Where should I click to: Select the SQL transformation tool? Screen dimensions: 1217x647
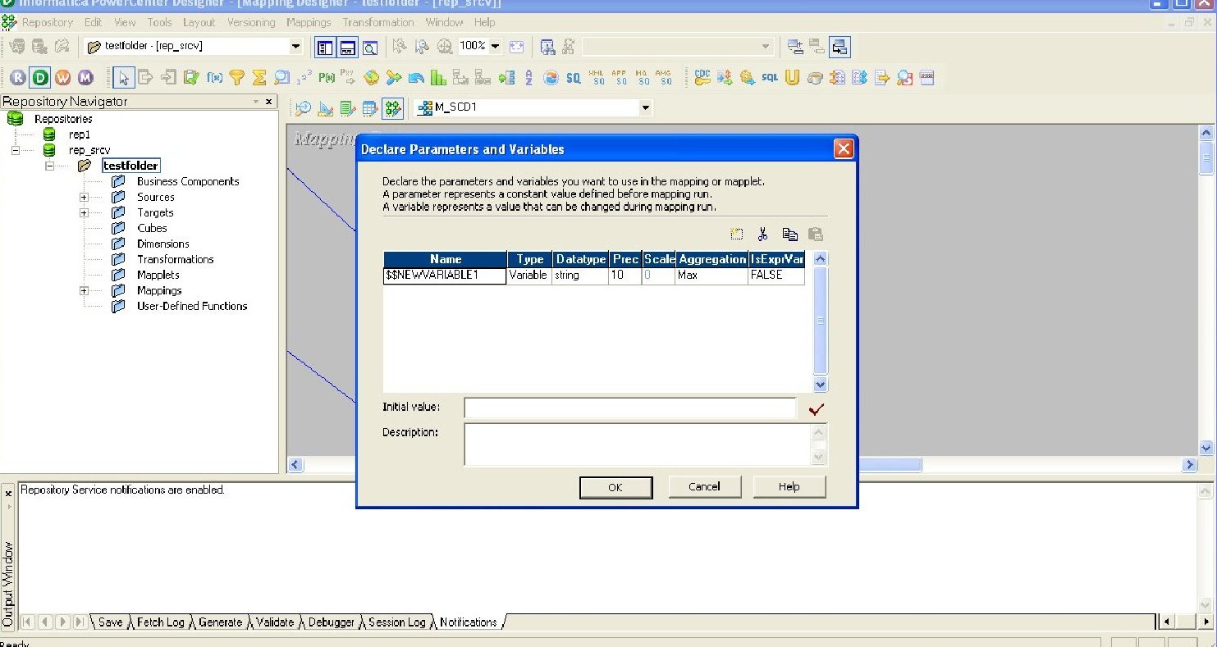(x=768, y=76)
